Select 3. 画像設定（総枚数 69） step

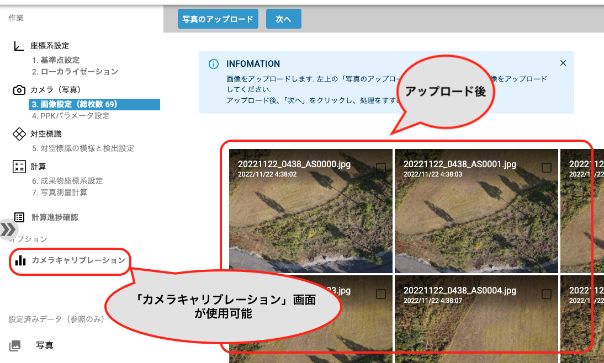(94, 104)
